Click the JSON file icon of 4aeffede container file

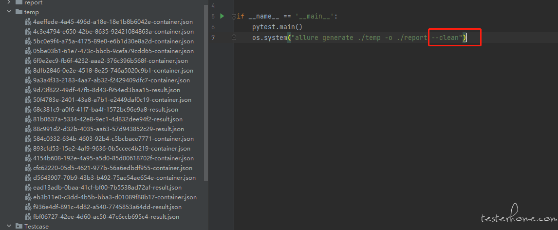click(x=28, y=22)
